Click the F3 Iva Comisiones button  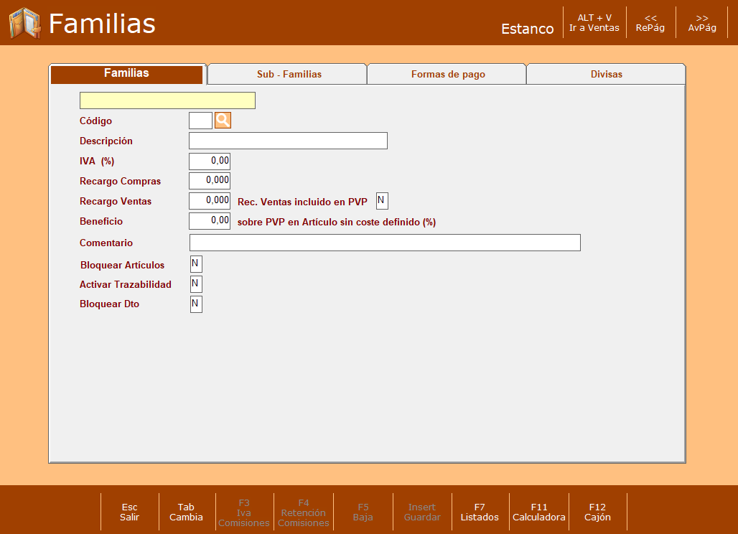click(x=244, y=512)
